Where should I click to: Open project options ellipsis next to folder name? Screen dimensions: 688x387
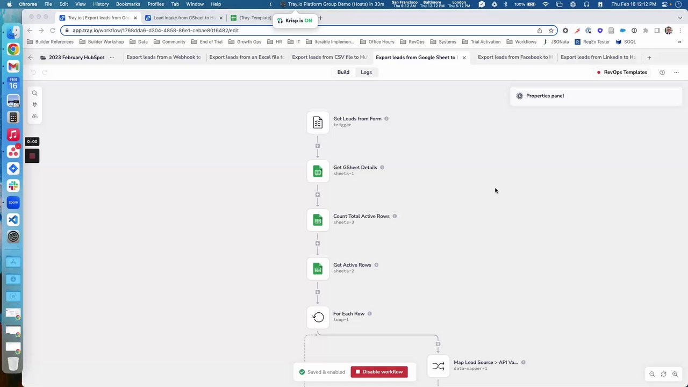(x=112, y=58)
